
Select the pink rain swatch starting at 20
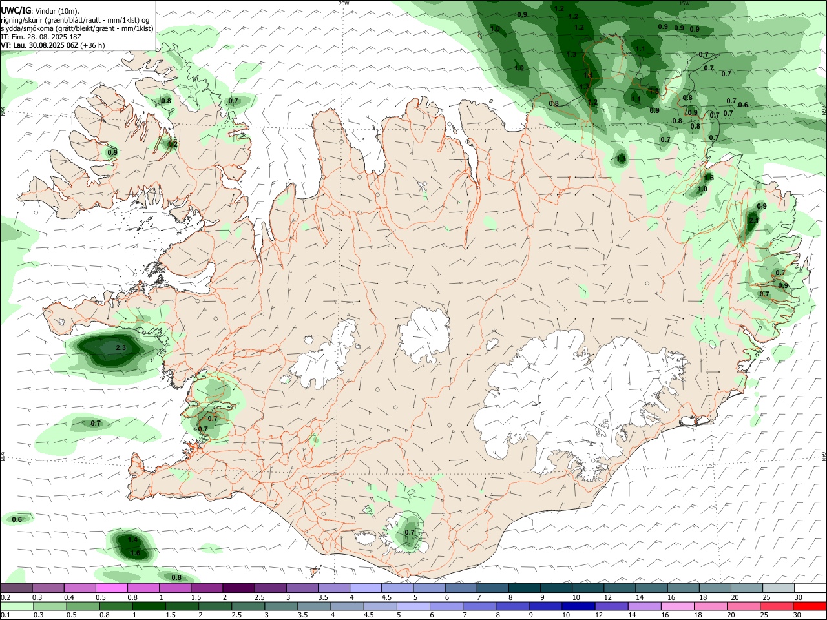point(744,606)
